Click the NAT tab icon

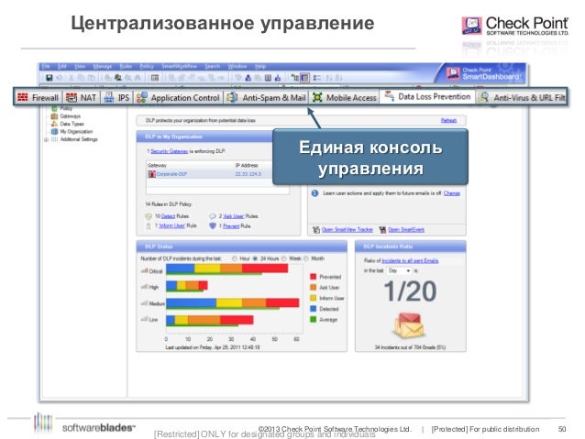click(72, 97)
